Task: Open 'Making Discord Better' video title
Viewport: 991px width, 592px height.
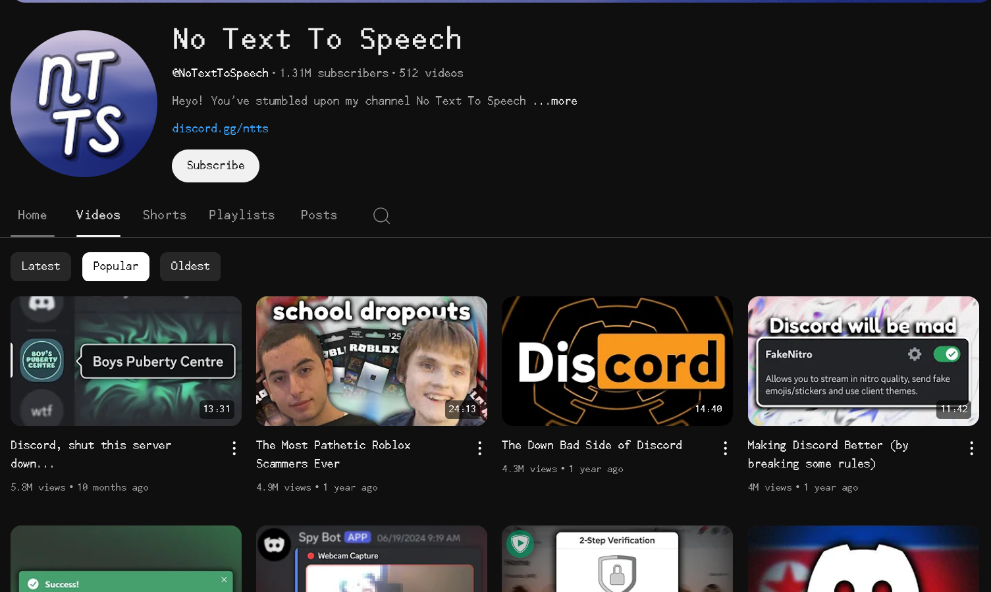Action: click(x=828, y=454)
